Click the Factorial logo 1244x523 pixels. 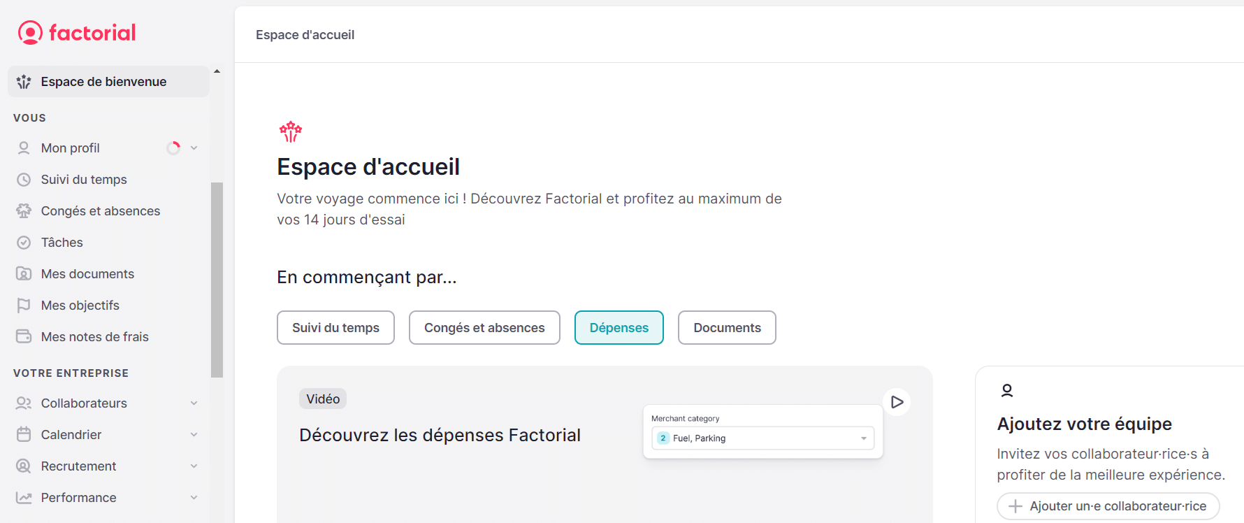tap(77, 32)
